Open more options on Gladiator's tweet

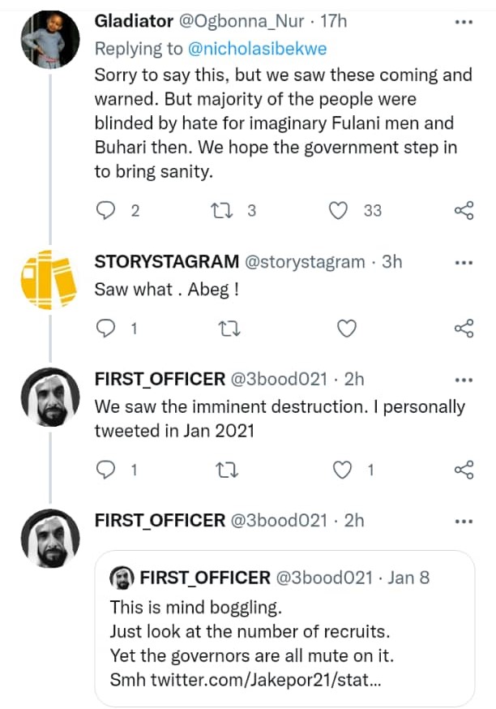(x=464, y=21)
